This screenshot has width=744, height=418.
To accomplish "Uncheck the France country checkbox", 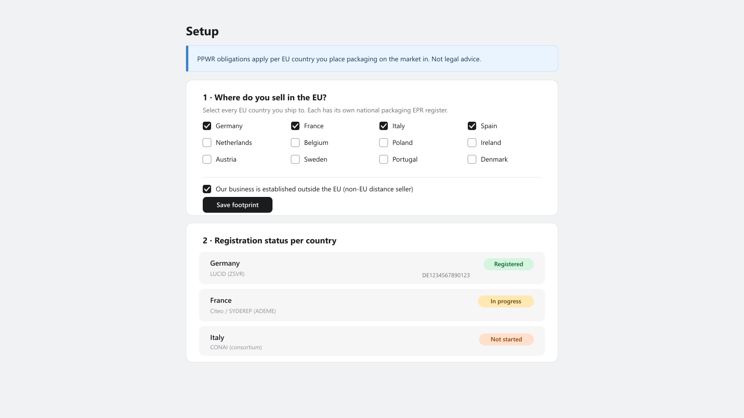I will [x=295, y=126].
